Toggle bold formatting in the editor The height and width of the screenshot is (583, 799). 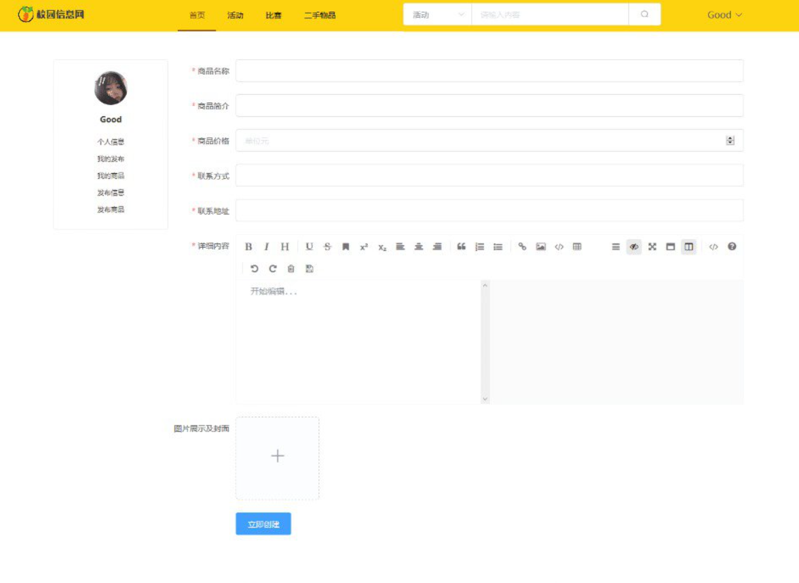tap(248, 247)
